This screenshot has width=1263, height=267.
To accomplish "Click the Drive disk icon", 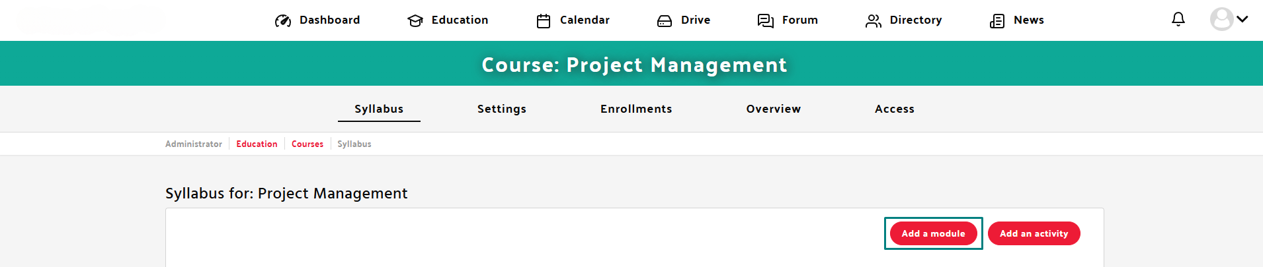I will (x=665, y=21).
